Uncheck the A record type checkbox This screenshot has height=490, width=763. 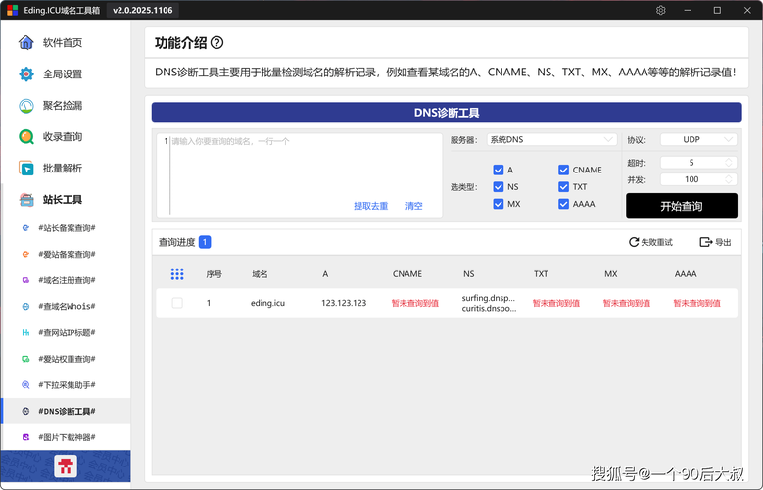click(498, 170)
